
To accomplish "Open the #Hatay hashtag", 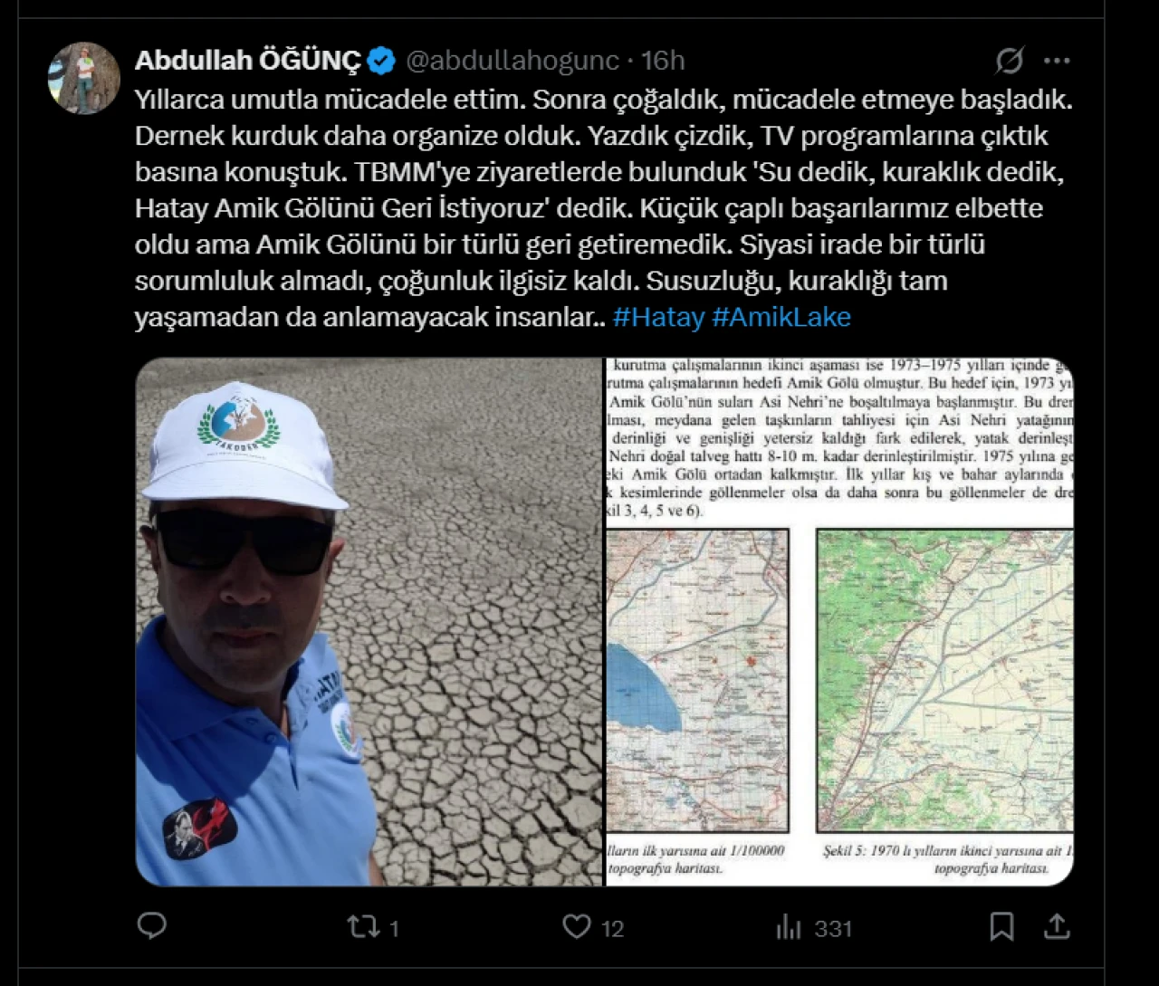I will pyautogui.click(x=658, y=317).
